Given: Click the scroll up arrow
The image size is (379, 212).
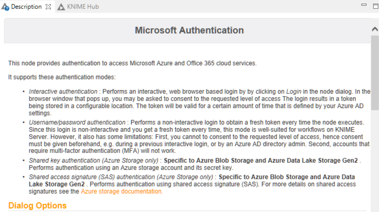Looking at the screenshot, I should [375, 29].
